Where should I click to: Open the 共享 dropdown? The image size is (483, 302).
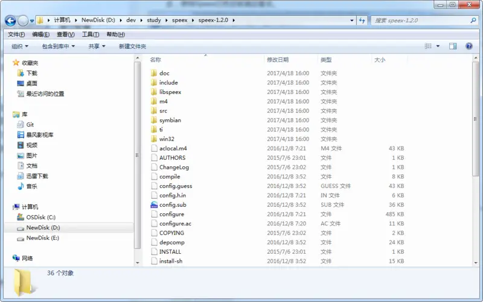pyautogui.click(x=97, y=46)
